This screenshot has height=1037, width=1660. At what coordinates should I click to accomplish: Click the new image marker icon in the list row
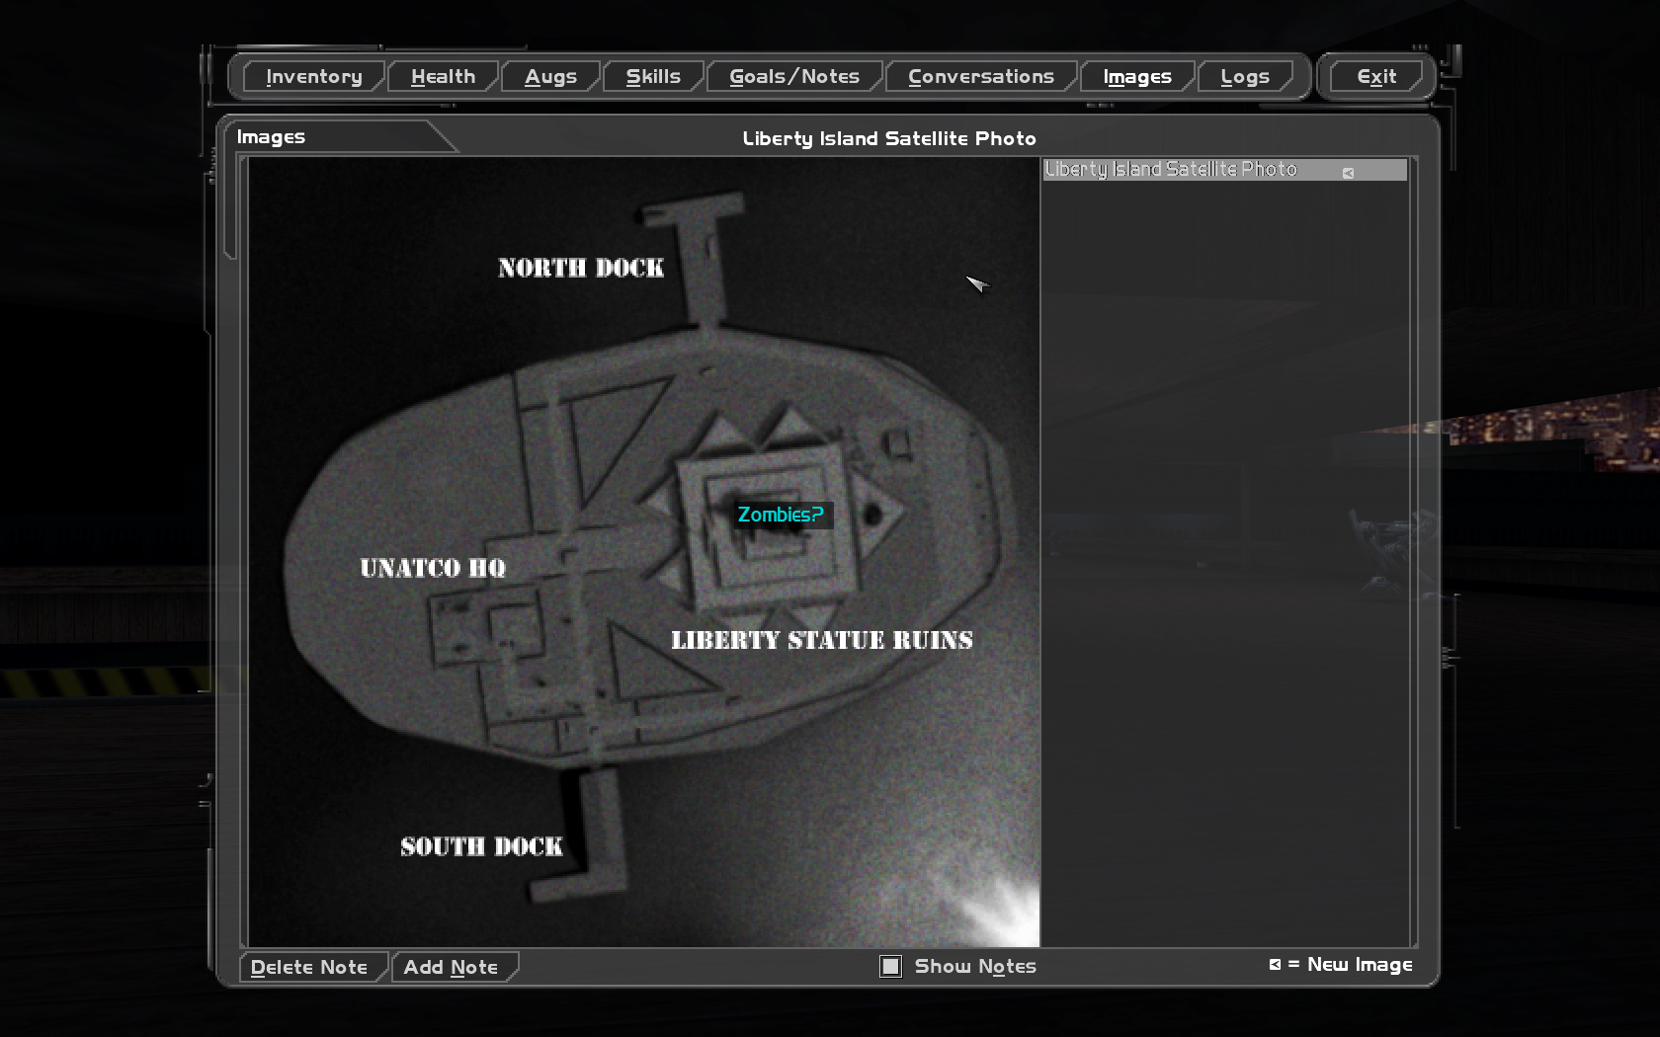[x=1348, y=173]
